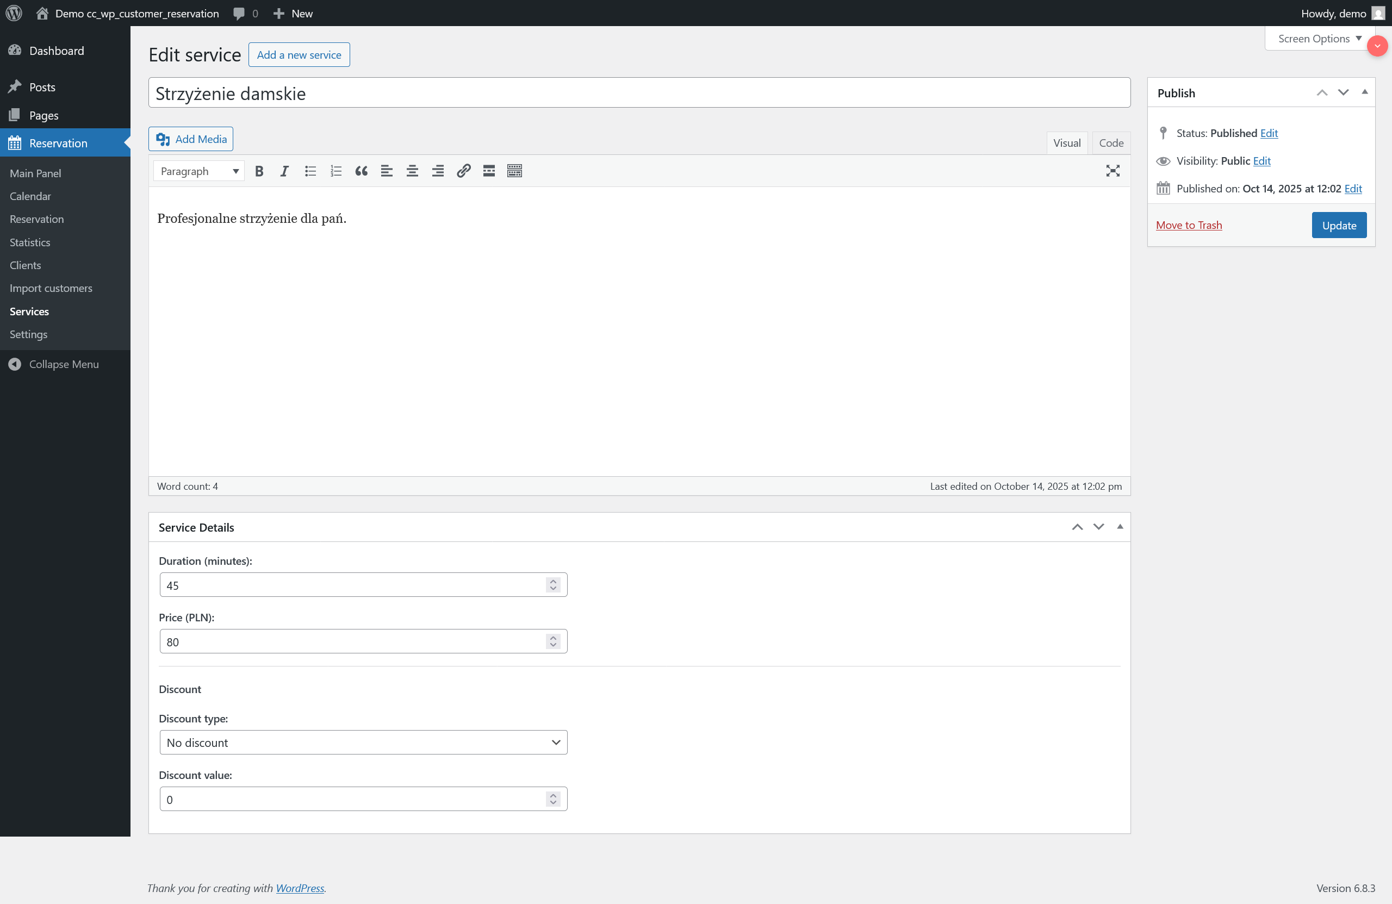Toggle the Service Details panel arrow
This screenshot has width=1392, height=904.
[x=1120, y=527]
